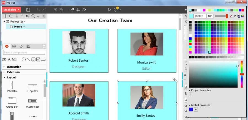Open the Mockplus main menu
Image resolution: width=248 pixels, height=120 pixels.
11,10
